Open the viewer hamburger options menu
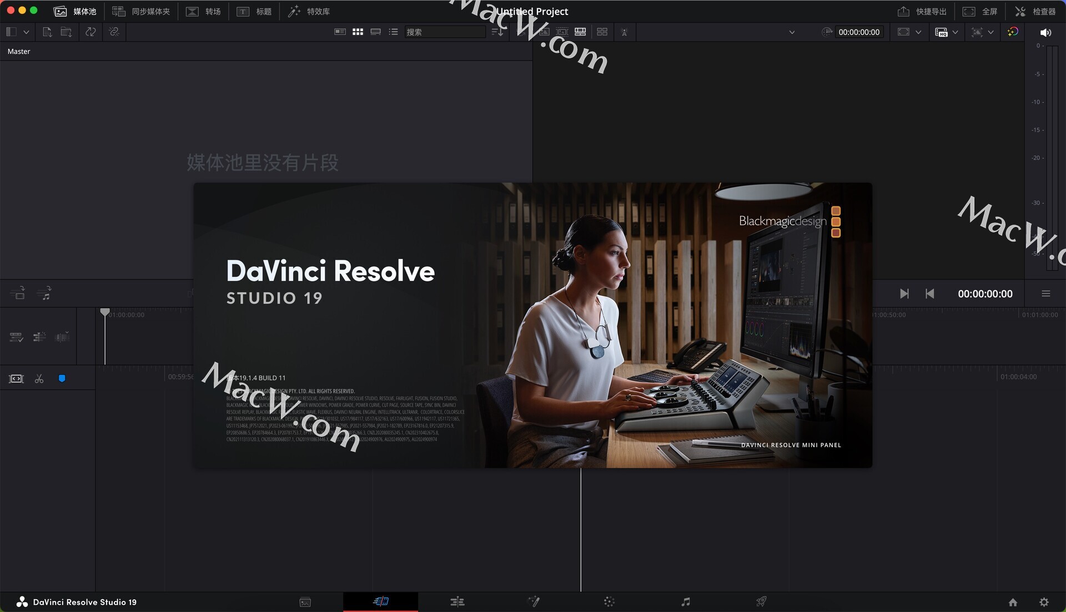Viewport: 1066px width, 612px height. pos(1045,294)
